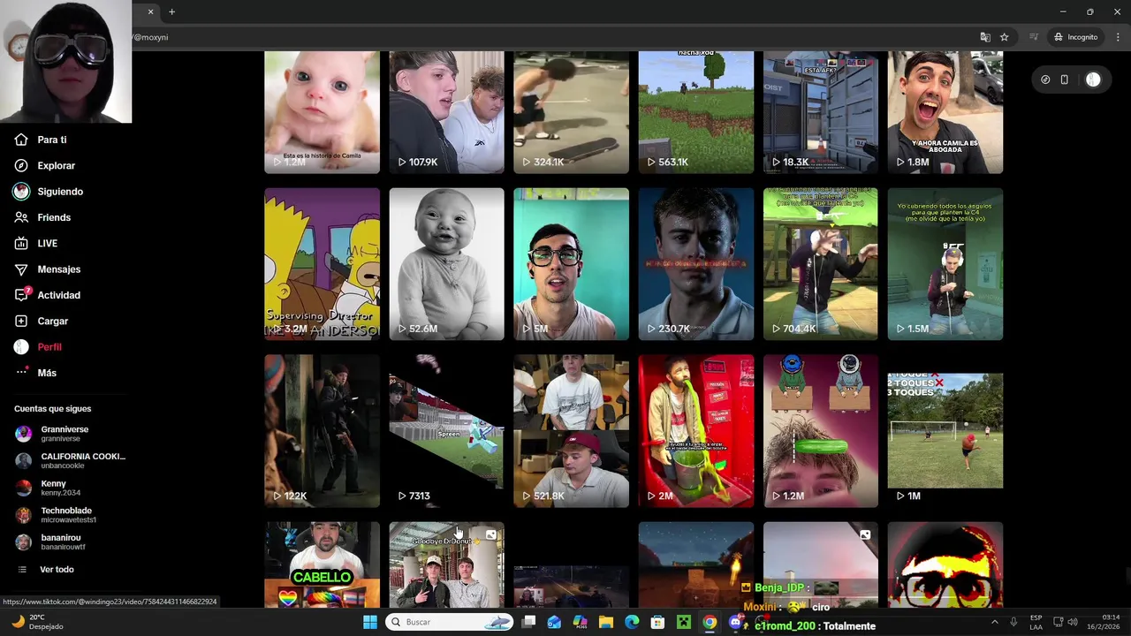Open the video with 18.3K views
Image resolution: width=1131 pixels, height=636 pixels.
(821, 112)
